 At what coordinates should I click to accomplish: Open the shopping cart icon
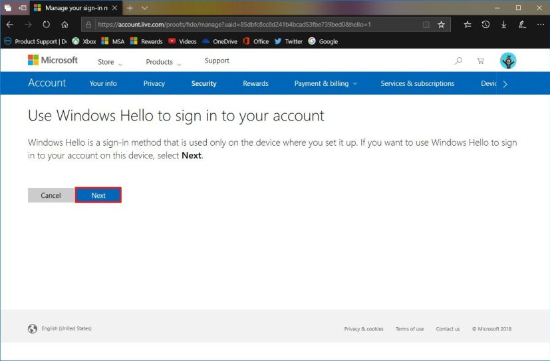481,61
